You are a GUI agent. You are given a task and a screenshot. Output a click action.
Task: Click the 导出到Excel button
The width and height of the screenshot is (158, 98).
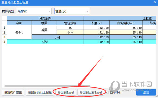(66, 92)
